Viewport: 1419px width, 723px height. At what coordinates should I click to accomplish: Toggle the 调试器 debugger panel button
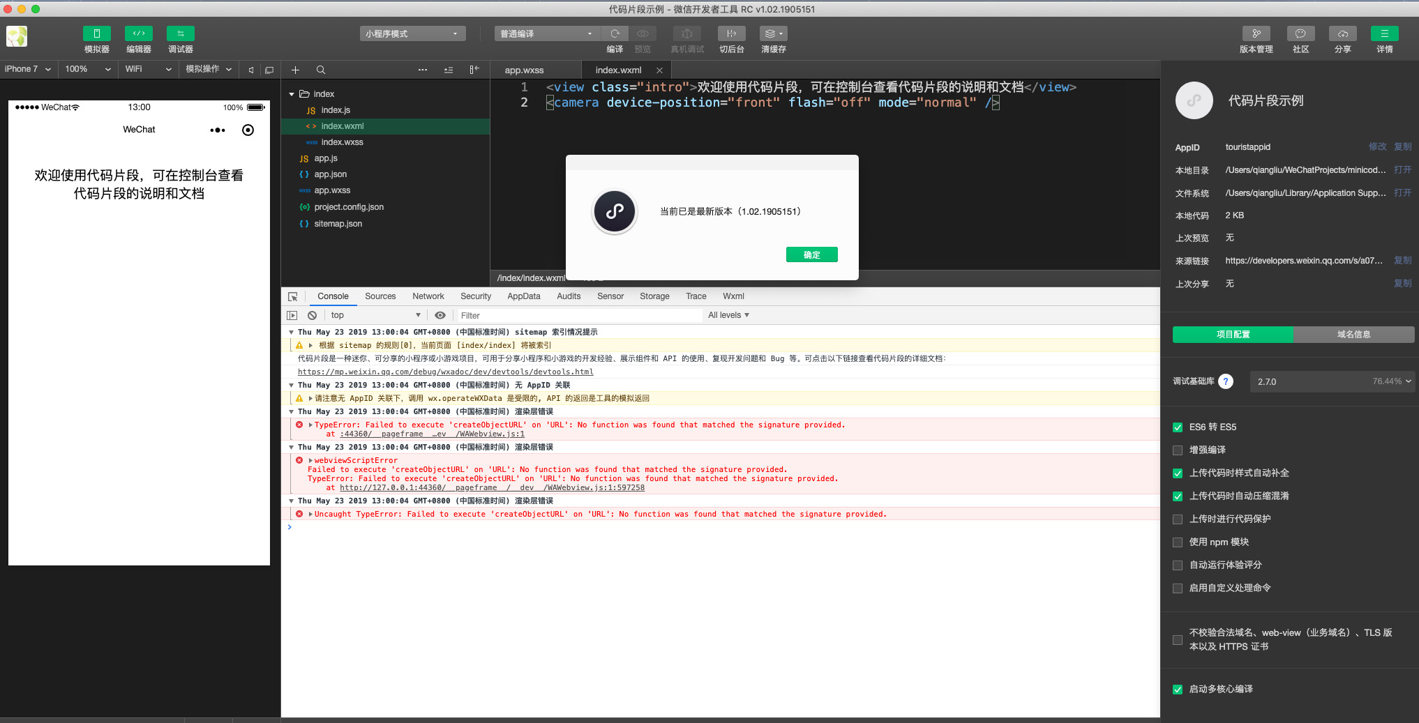click(181, 33)
